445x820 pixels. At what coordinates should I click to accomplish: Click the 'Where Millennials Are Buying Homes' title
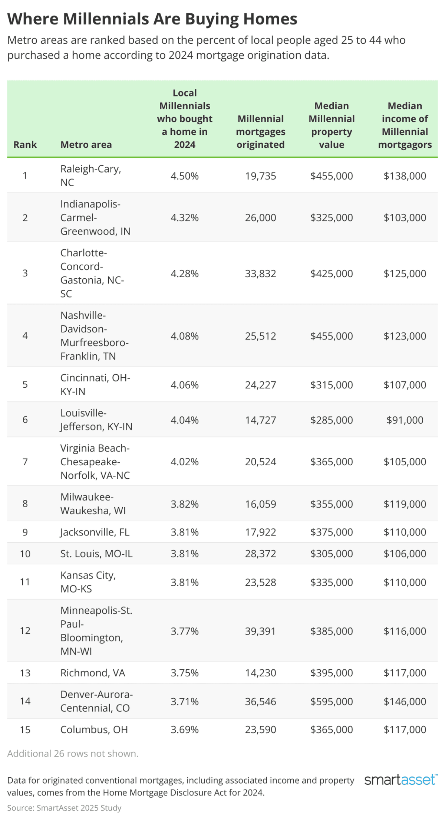[152, 19]
